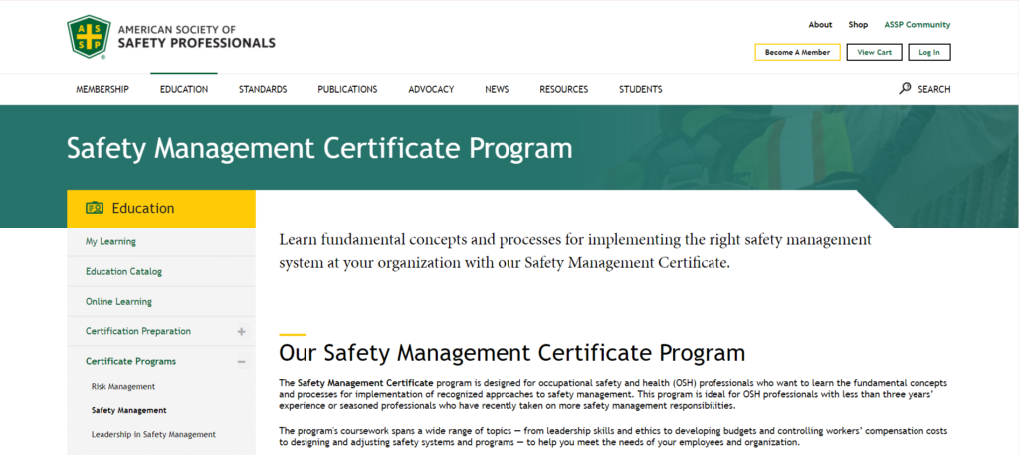Open the Membership menu

click(102, 89)
